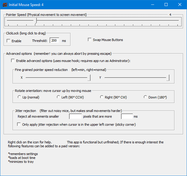Toggle Enable advanced options checkbox

tap(13, 60)
